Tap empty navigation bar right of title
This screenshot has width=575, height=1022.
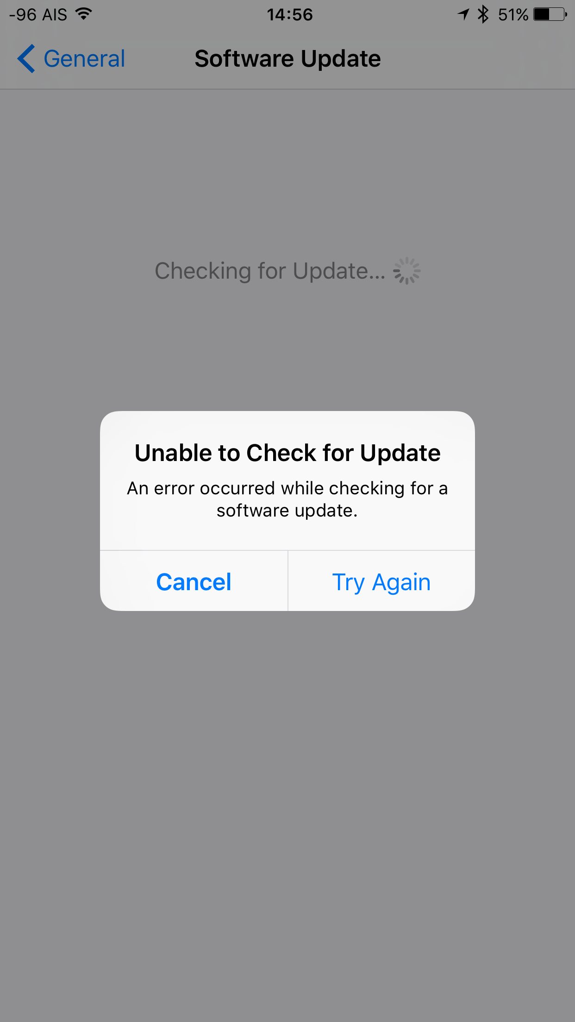point(477,59)
